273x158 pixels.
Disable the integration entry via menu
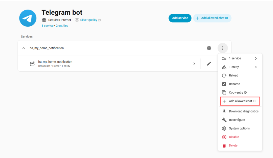234,137
